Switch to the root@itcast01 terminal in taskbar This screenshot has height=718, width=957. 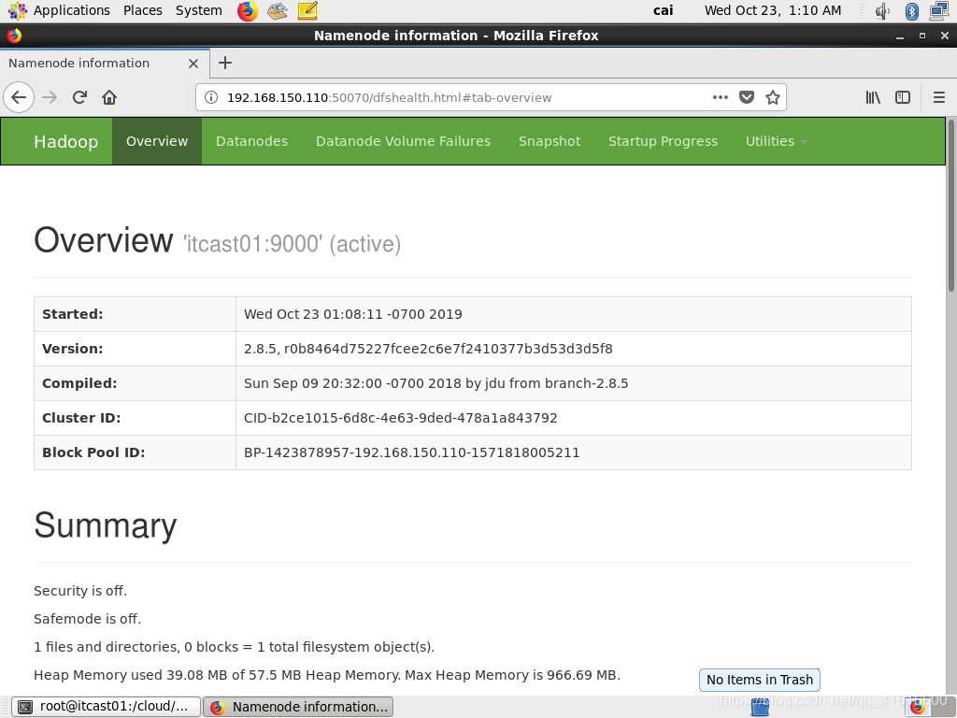click(106, 707)
